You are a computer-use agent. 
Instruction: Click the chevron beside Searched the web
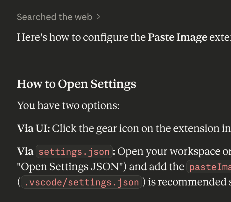[x=98, y=17]
